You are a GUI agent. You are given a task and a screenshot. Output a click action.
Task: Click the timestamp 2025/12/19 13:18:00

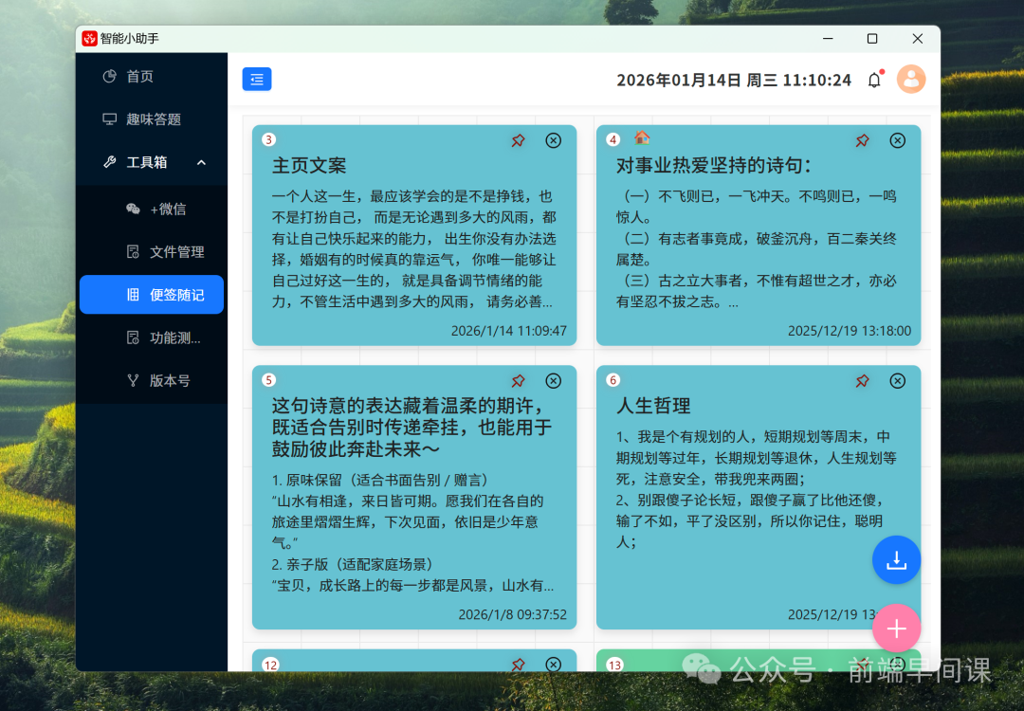pos(849,331)
